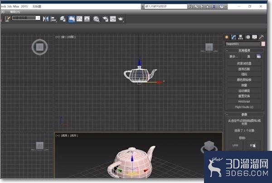Switch to the Hierarchy command panel tab
Viewport: 272px width, 183px height.
click(240, 37)
